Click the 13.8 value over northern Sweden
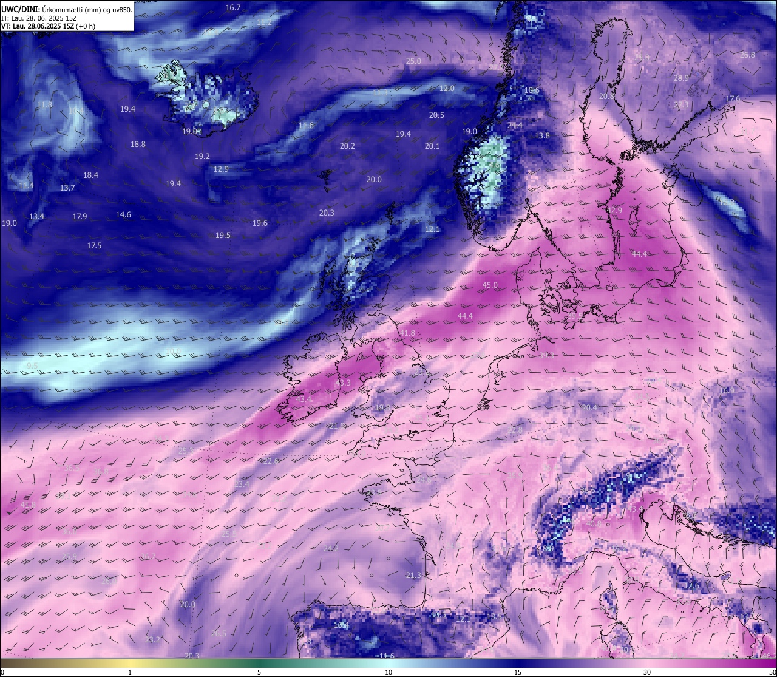The height and width of the screenshot is (677, 777). coord(542,135)
